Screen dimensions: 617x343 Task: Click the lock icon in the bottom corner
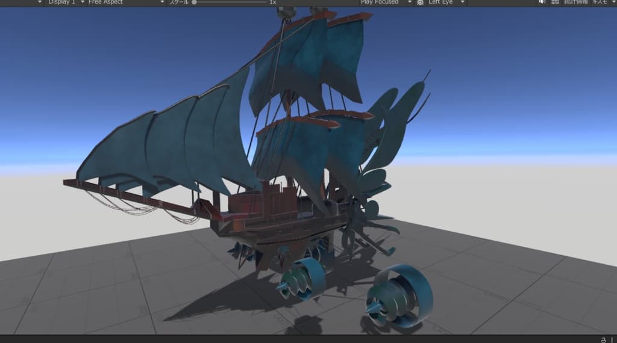pyautogui.click(x=603, y=339)
